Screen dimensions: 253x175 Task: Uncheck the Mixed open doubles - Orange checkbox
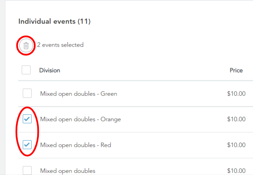click(x=27, y=119)
